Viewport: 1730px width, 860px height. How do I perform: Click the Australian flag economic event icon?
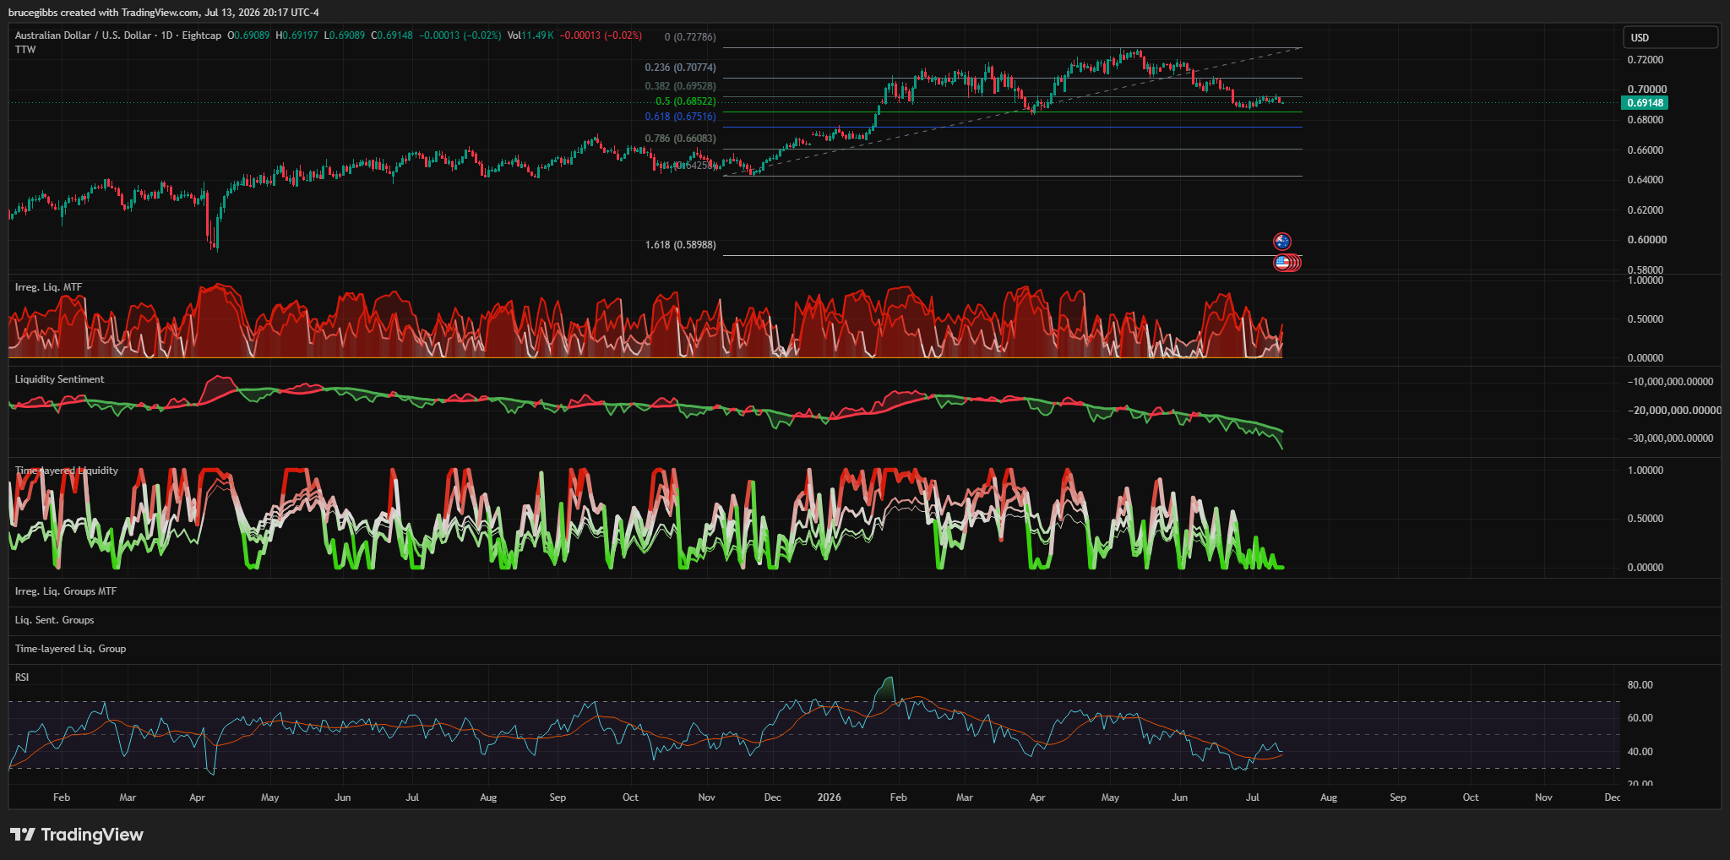click(x=1282, y=242)
